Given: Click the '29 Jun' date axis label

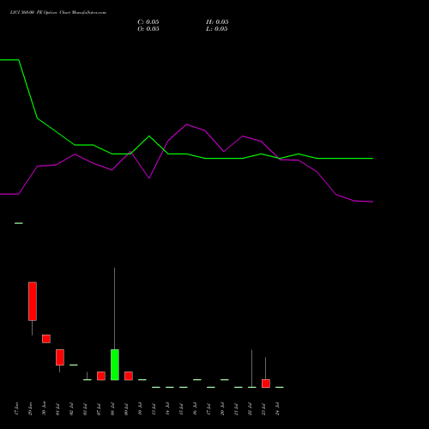Looking at the screenshot, I should (x=30, y=408).
